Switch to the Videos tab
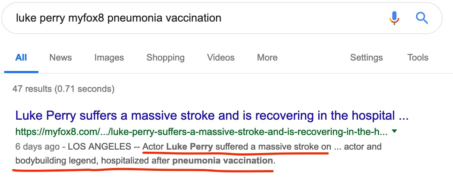The image size is (453, 183). coord(221,57)
